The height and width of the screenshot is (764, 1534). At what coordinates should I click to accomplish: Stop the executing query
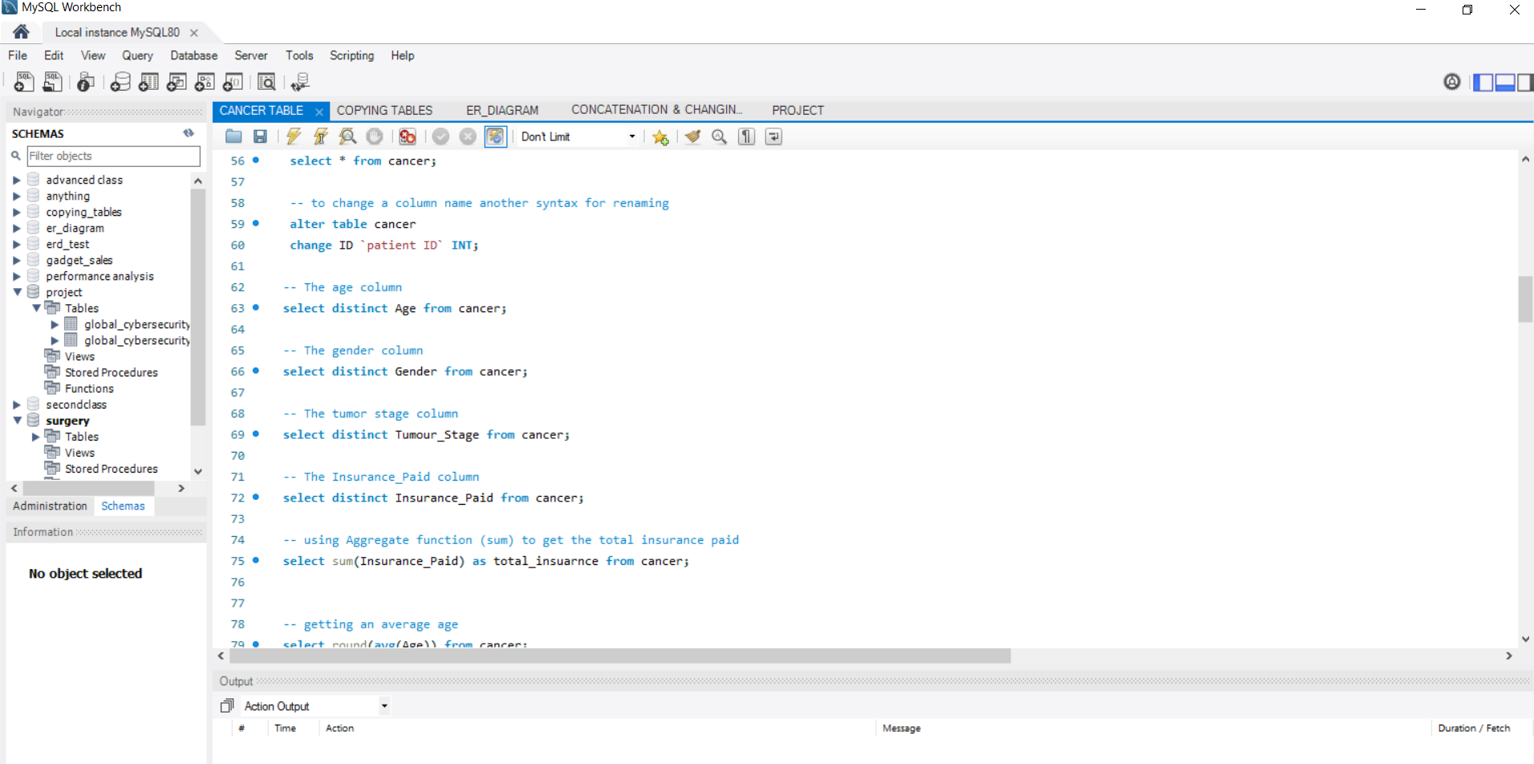(x=374, y=136)
